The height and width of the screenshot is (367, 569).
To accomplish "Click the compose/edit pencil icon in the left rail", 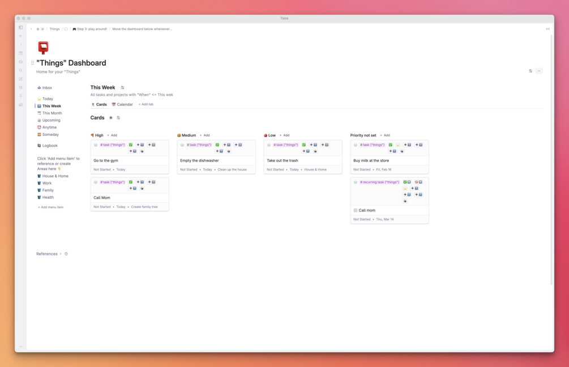I will coord(21,79).
